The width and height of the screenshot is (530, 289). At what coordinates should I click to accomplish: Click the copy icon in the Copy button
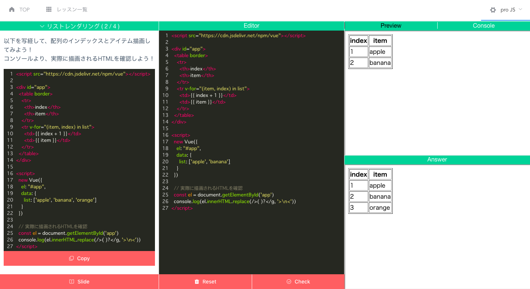tap(71, 258)
